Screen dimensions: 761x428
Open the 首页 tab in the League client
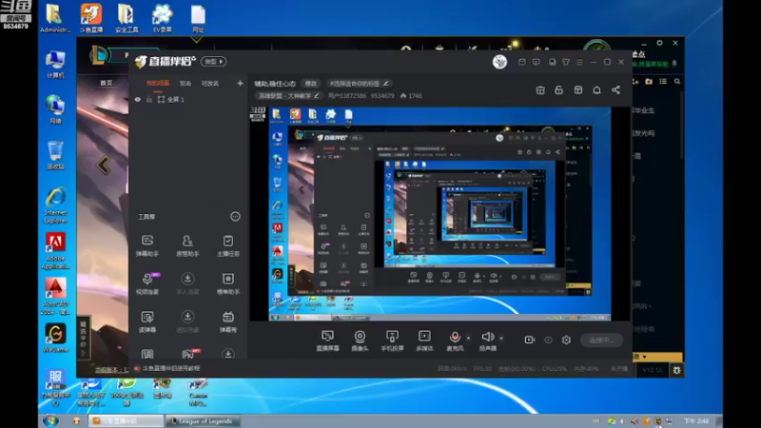coord(107,83)
